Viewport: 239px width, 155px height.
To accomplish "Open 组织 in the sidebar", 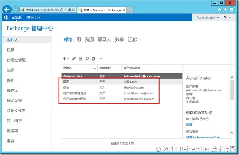I will 10,70.
